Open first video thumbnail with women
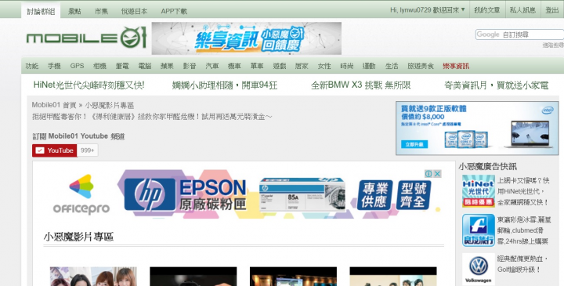 93,277
